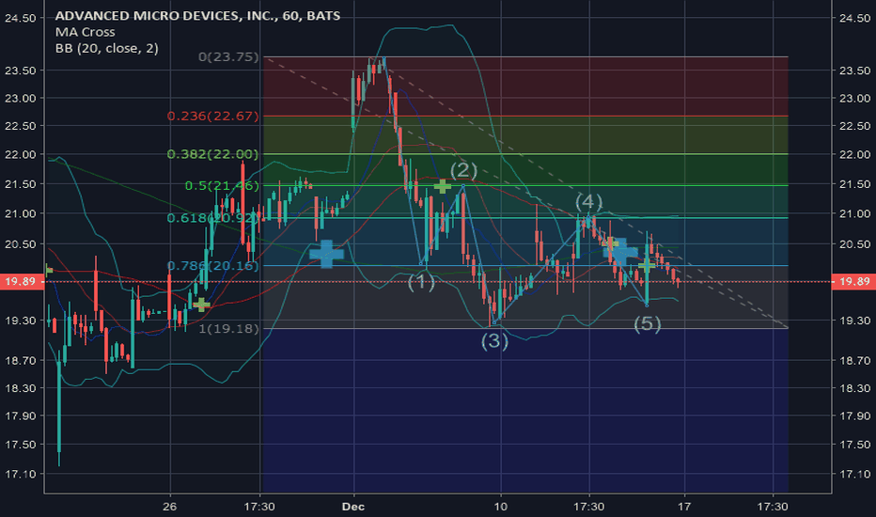
Task: Click the 10 date label on time axis
Action: (501, 507)
